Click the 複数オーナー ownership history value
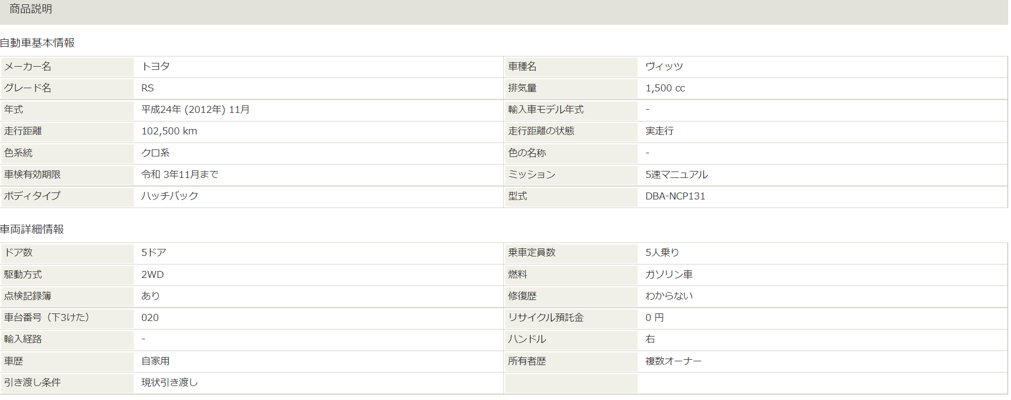Image resolution: width=1011 pixels, height=400 pixels. [673, 361]
